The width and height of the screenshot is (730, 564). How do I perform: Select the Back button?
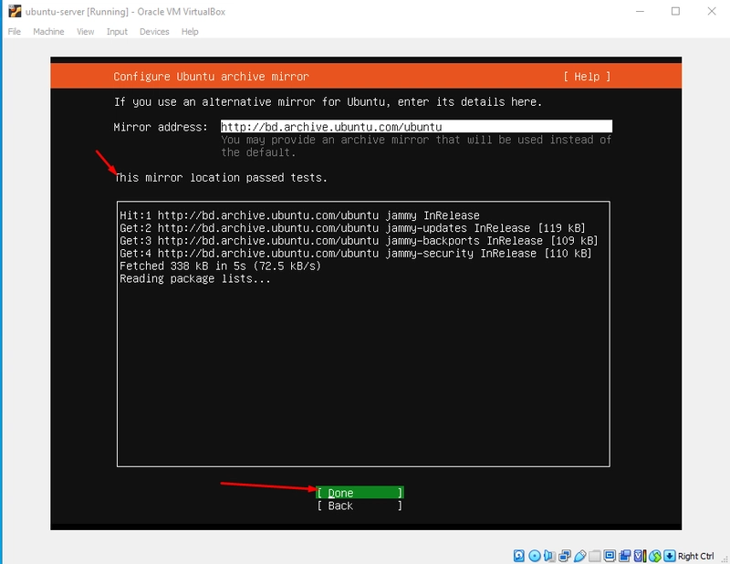[360, 506]
